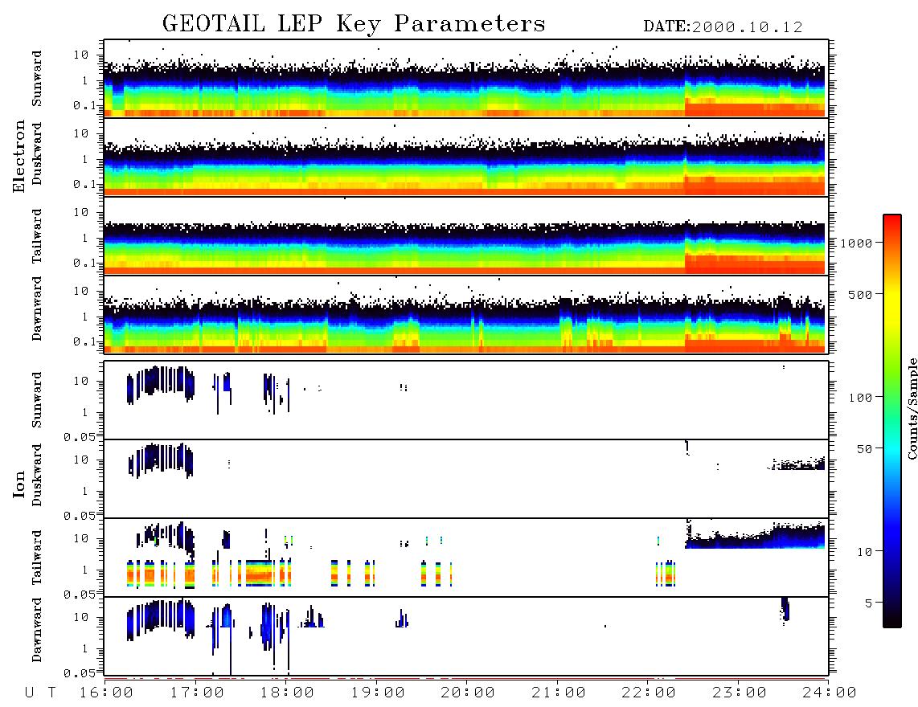Screen dimensions: 918x707
Task: Click the Electron Duskward panel label
Action: [x=37, y=153]
